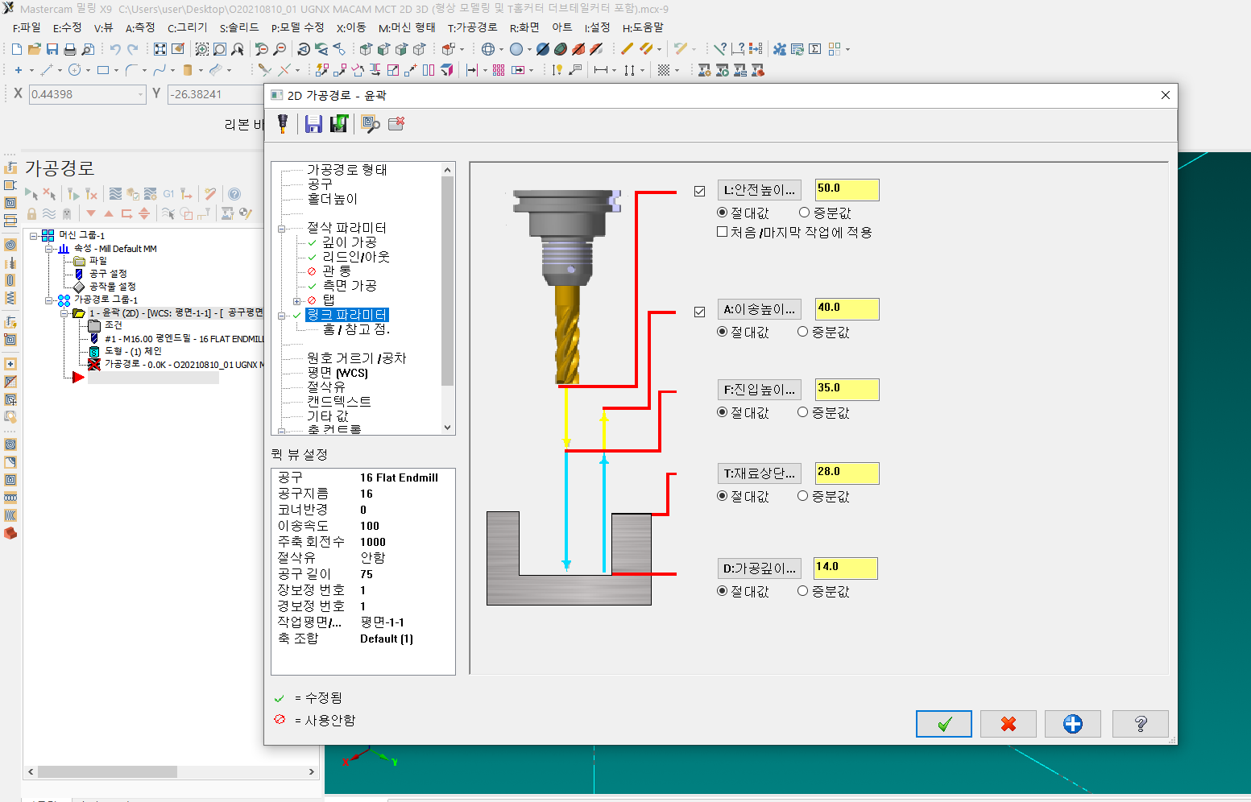Screen dimensions: 1251x802
Task: Click the cylinder solid tool icon
Action: (188, 70)
